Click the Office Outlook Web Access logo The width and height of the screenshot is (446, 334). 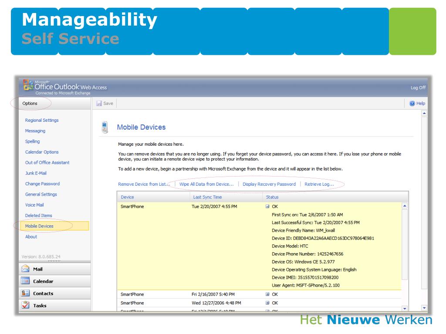(65, 87)
